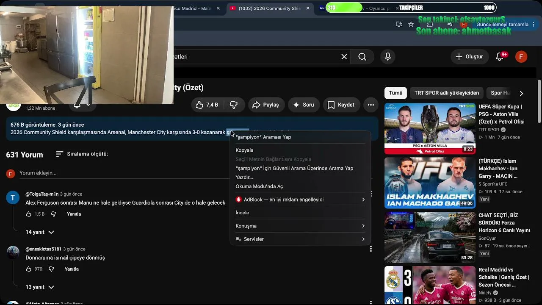Open the video's three-dot more actions
The height and width of the screenshot is (305, 542).
pos(371,105)
